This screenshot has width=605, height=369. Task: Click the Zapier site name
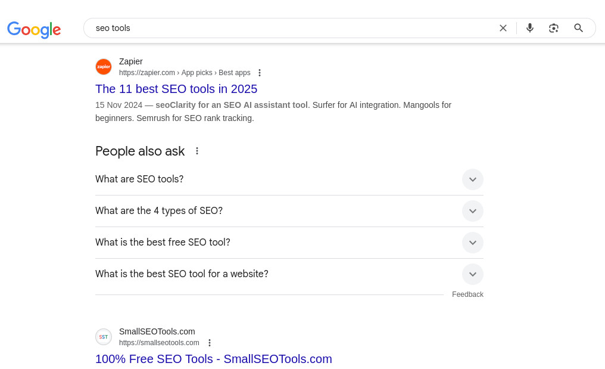click(x=131, y=61)
